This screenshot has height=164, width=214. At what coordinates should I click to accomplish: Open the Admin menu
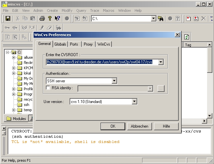[38, 10]
